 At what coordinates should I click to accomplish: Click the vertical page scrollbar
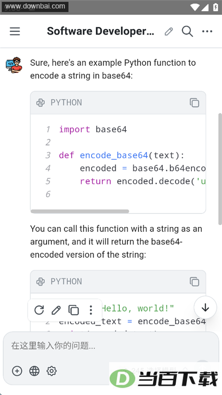pyautogui.click(x=220, y=169)
